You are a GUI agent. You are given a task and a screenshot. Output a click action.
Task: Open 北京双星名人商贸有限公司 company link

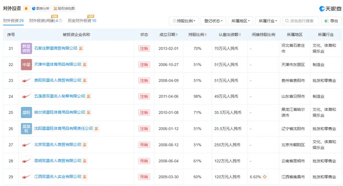tap(58, 145)
